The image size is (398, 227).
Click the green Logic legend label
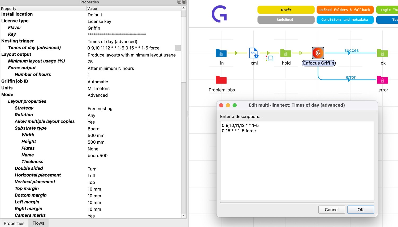click(387, 10)
